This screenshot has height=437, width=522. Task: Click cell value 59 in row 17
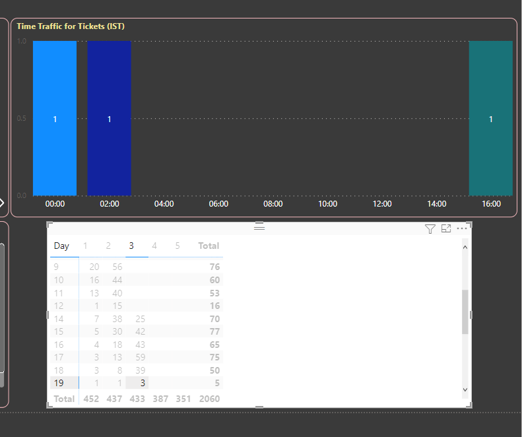140,357
